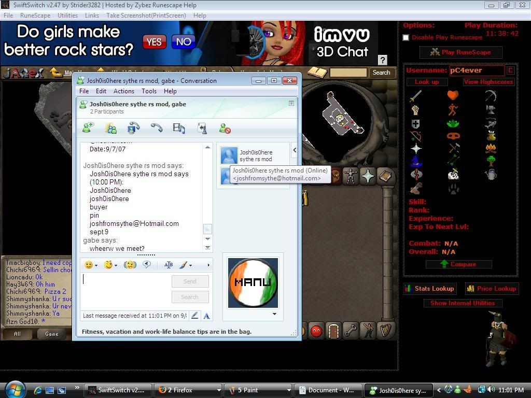Collapse the participants display picture panel
This screenshot has width=531, height=398.
(x=295, y=150)
